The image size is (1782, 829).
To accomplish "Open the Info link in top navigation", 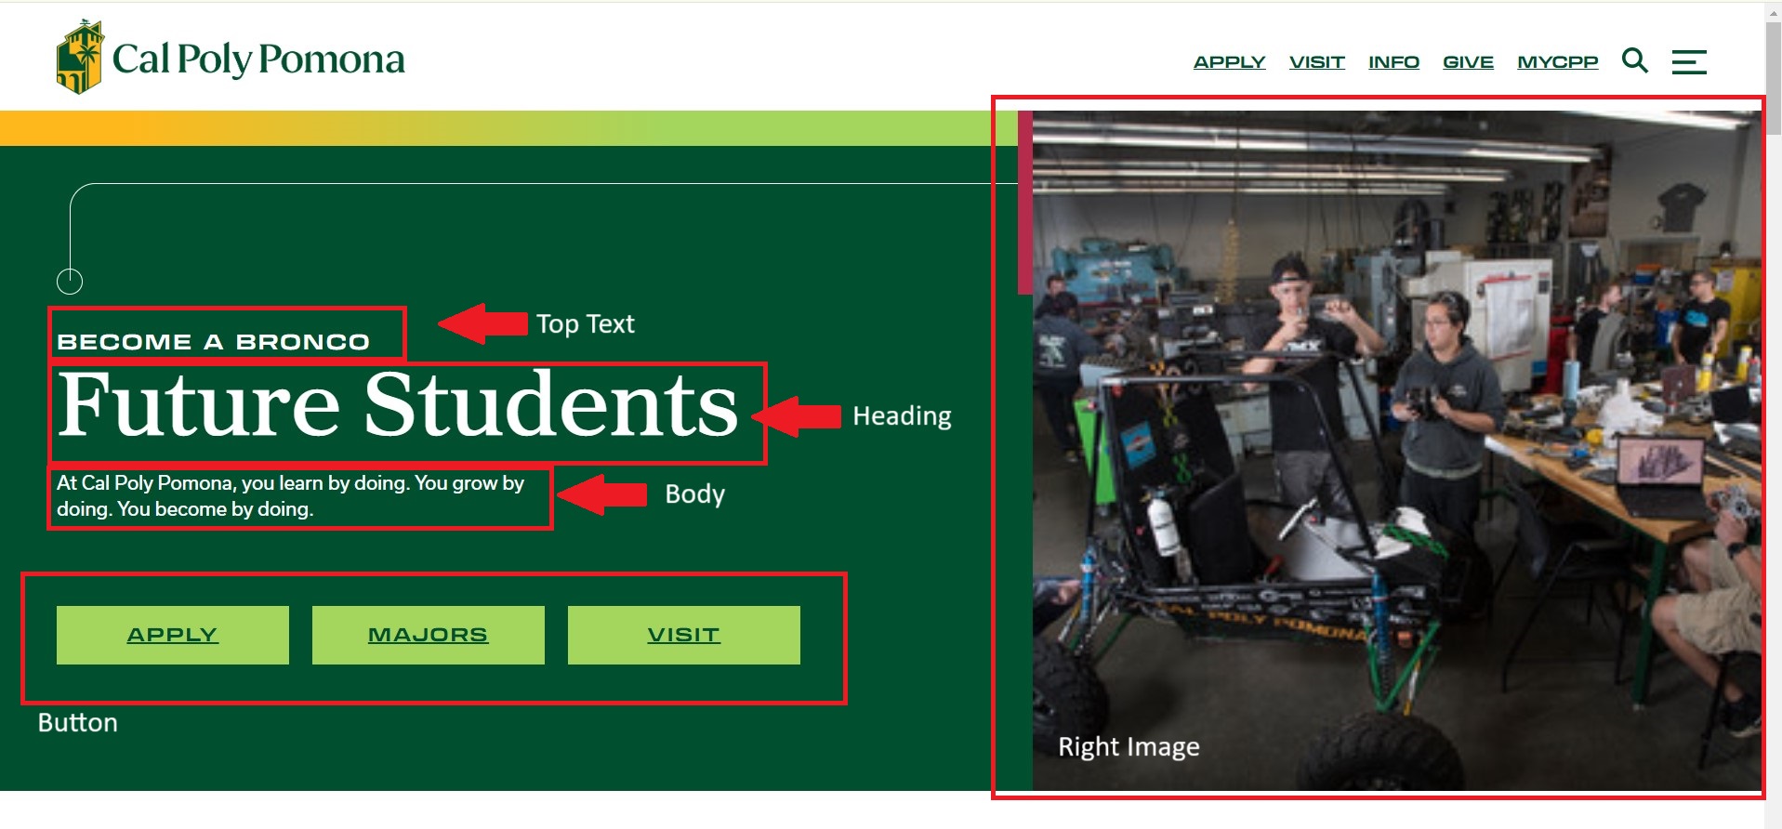I will (x=1393, y=62).
